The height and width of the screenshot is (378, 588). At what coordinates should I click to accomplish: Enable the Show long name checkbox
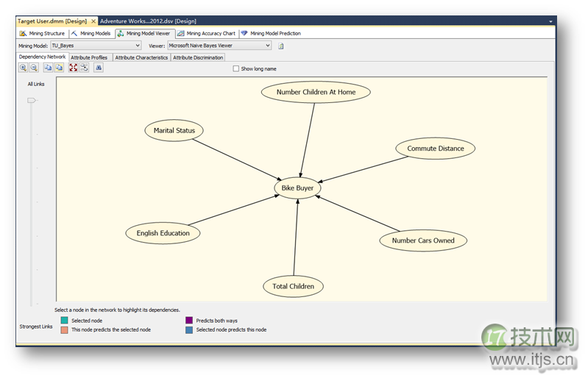point(236,69)
